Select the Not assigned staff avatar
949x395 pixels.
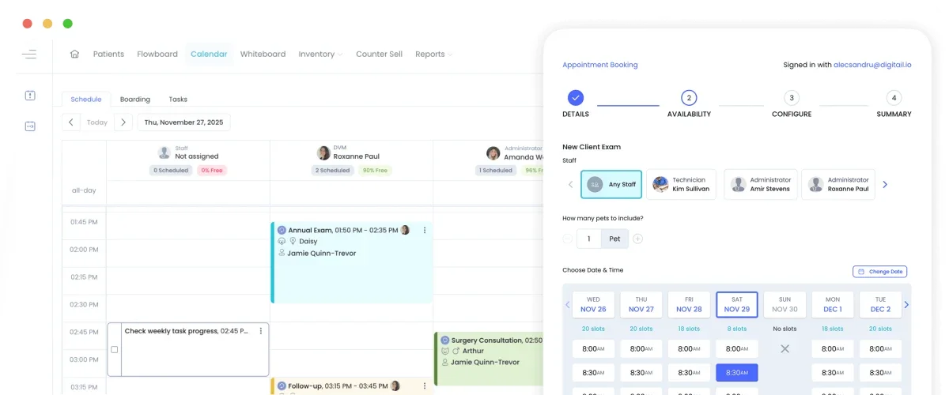[x=164, y=152]
